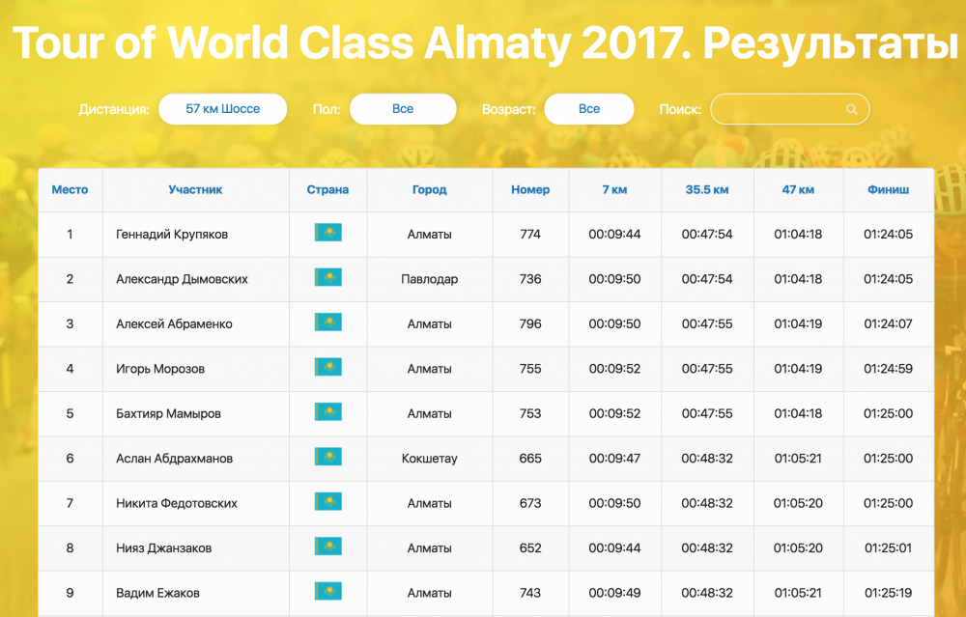
Task: Click the Город column header
Action: [429, 190]
